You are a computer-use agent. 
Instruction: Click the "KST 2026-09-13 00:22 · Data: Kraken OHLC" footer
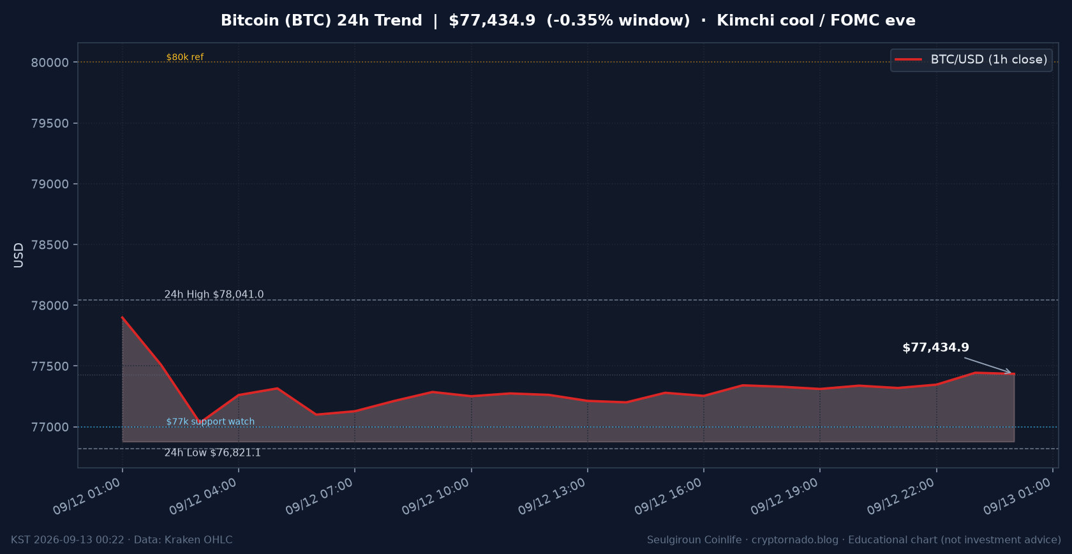[x=122, y=540]
